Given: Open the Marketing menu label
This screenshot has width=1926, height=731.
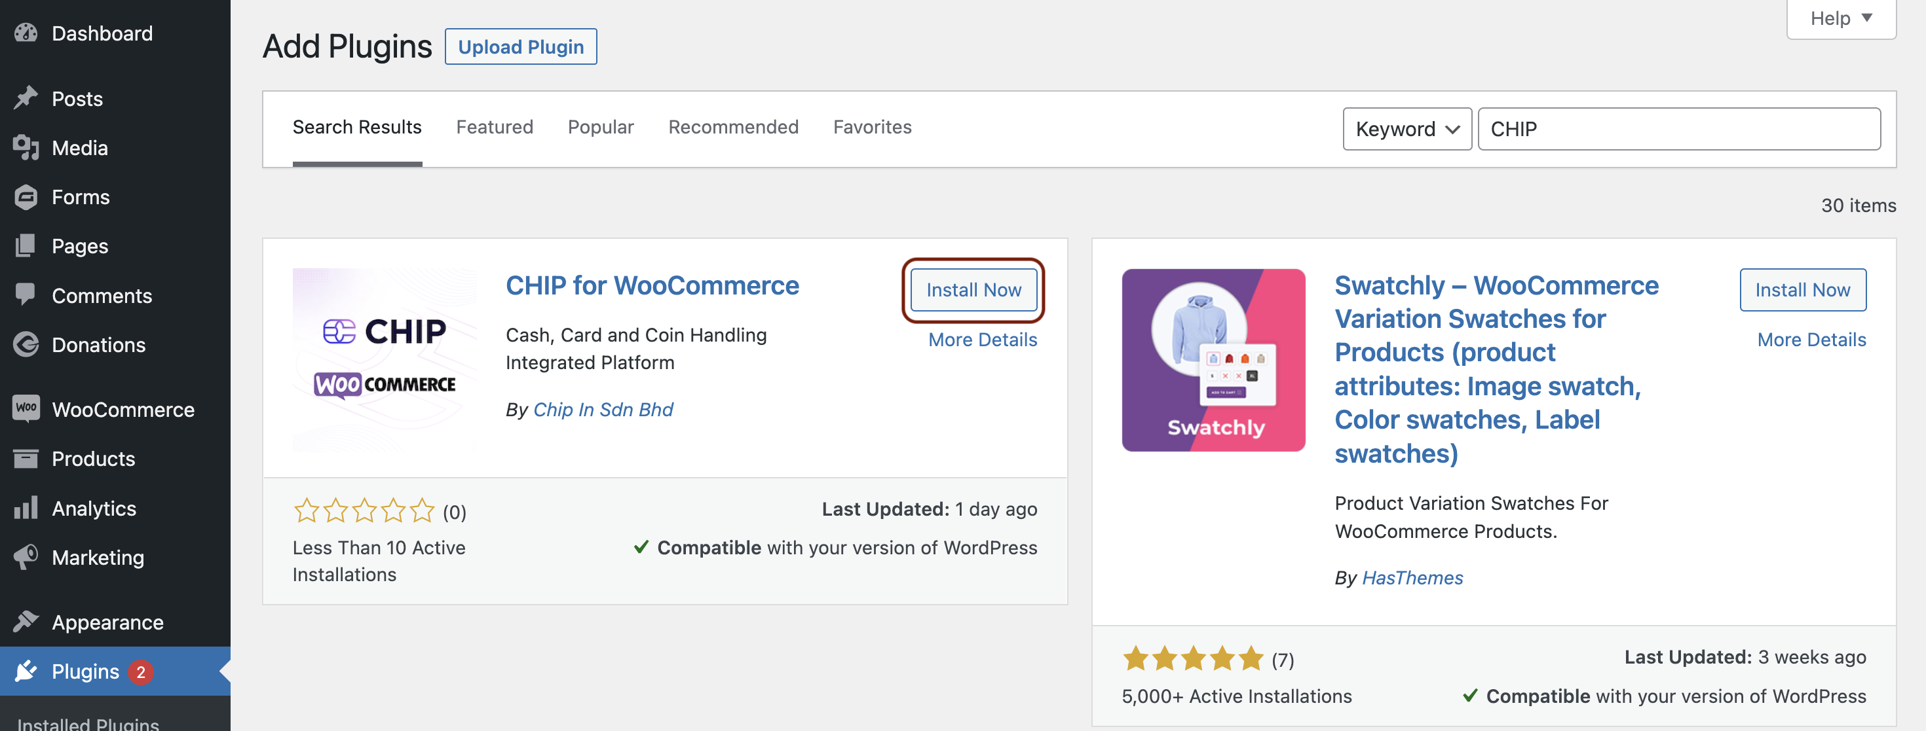Looking at the screenshot, I should [x=98, y=558].
